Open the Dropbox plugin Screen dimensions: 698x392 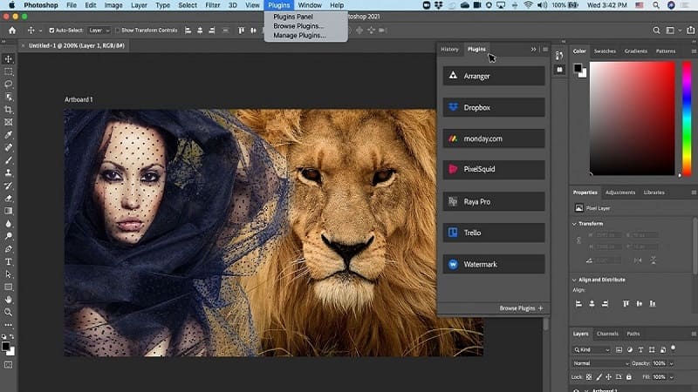point(494,107)
